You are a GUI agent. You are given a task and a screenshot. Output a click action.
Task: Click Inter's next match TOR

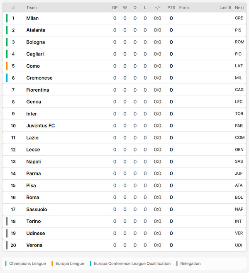tap(239, 114)
